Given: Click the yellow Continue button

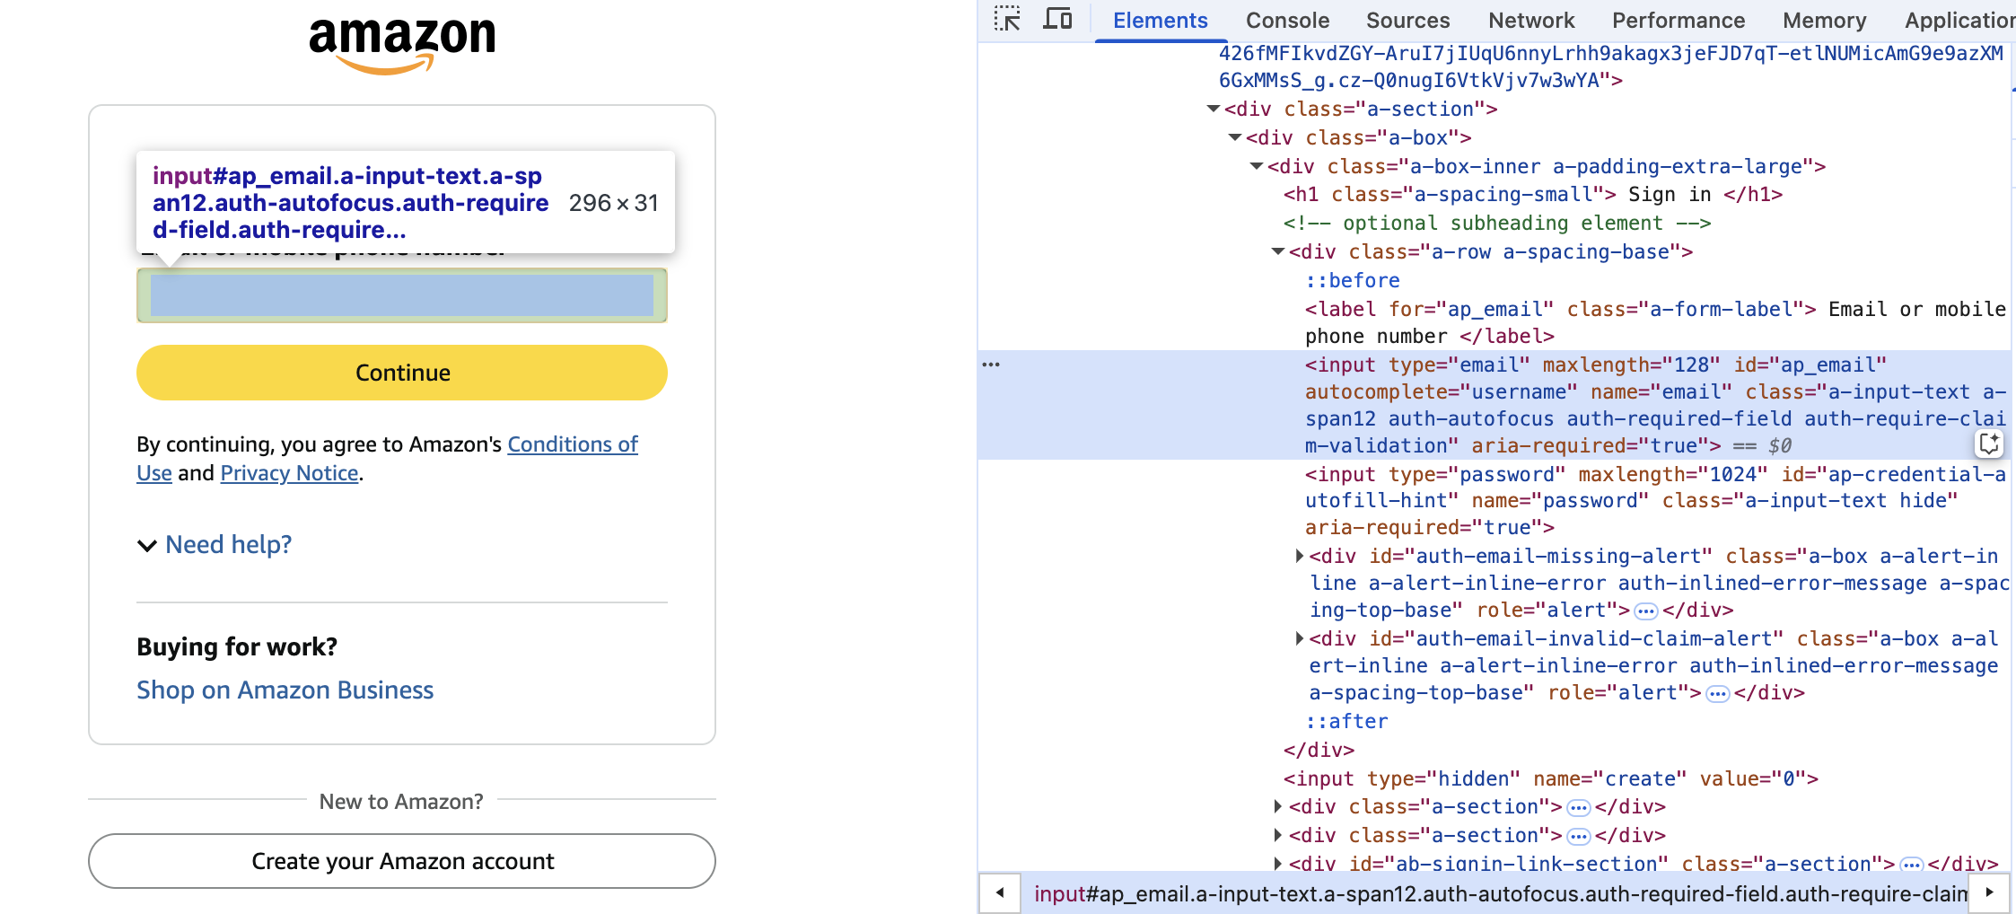Looking at the screenshot, I should point(401,373).
